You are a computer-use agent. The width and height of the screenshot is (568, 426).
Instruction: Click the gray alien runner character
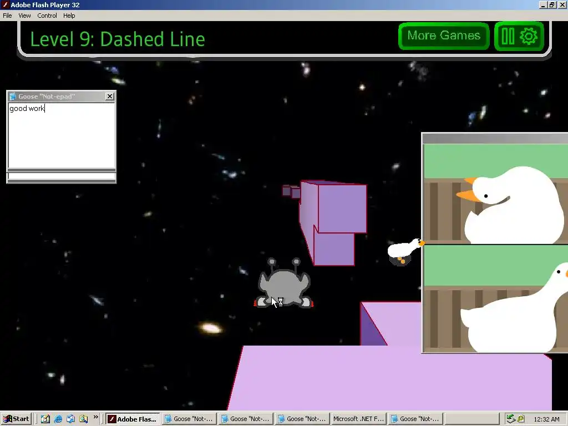[x=283, y=283]
